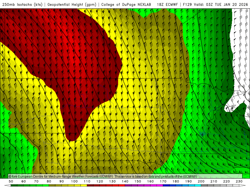
Task: Click the '190' colorbar label
Action: [188, 181]
